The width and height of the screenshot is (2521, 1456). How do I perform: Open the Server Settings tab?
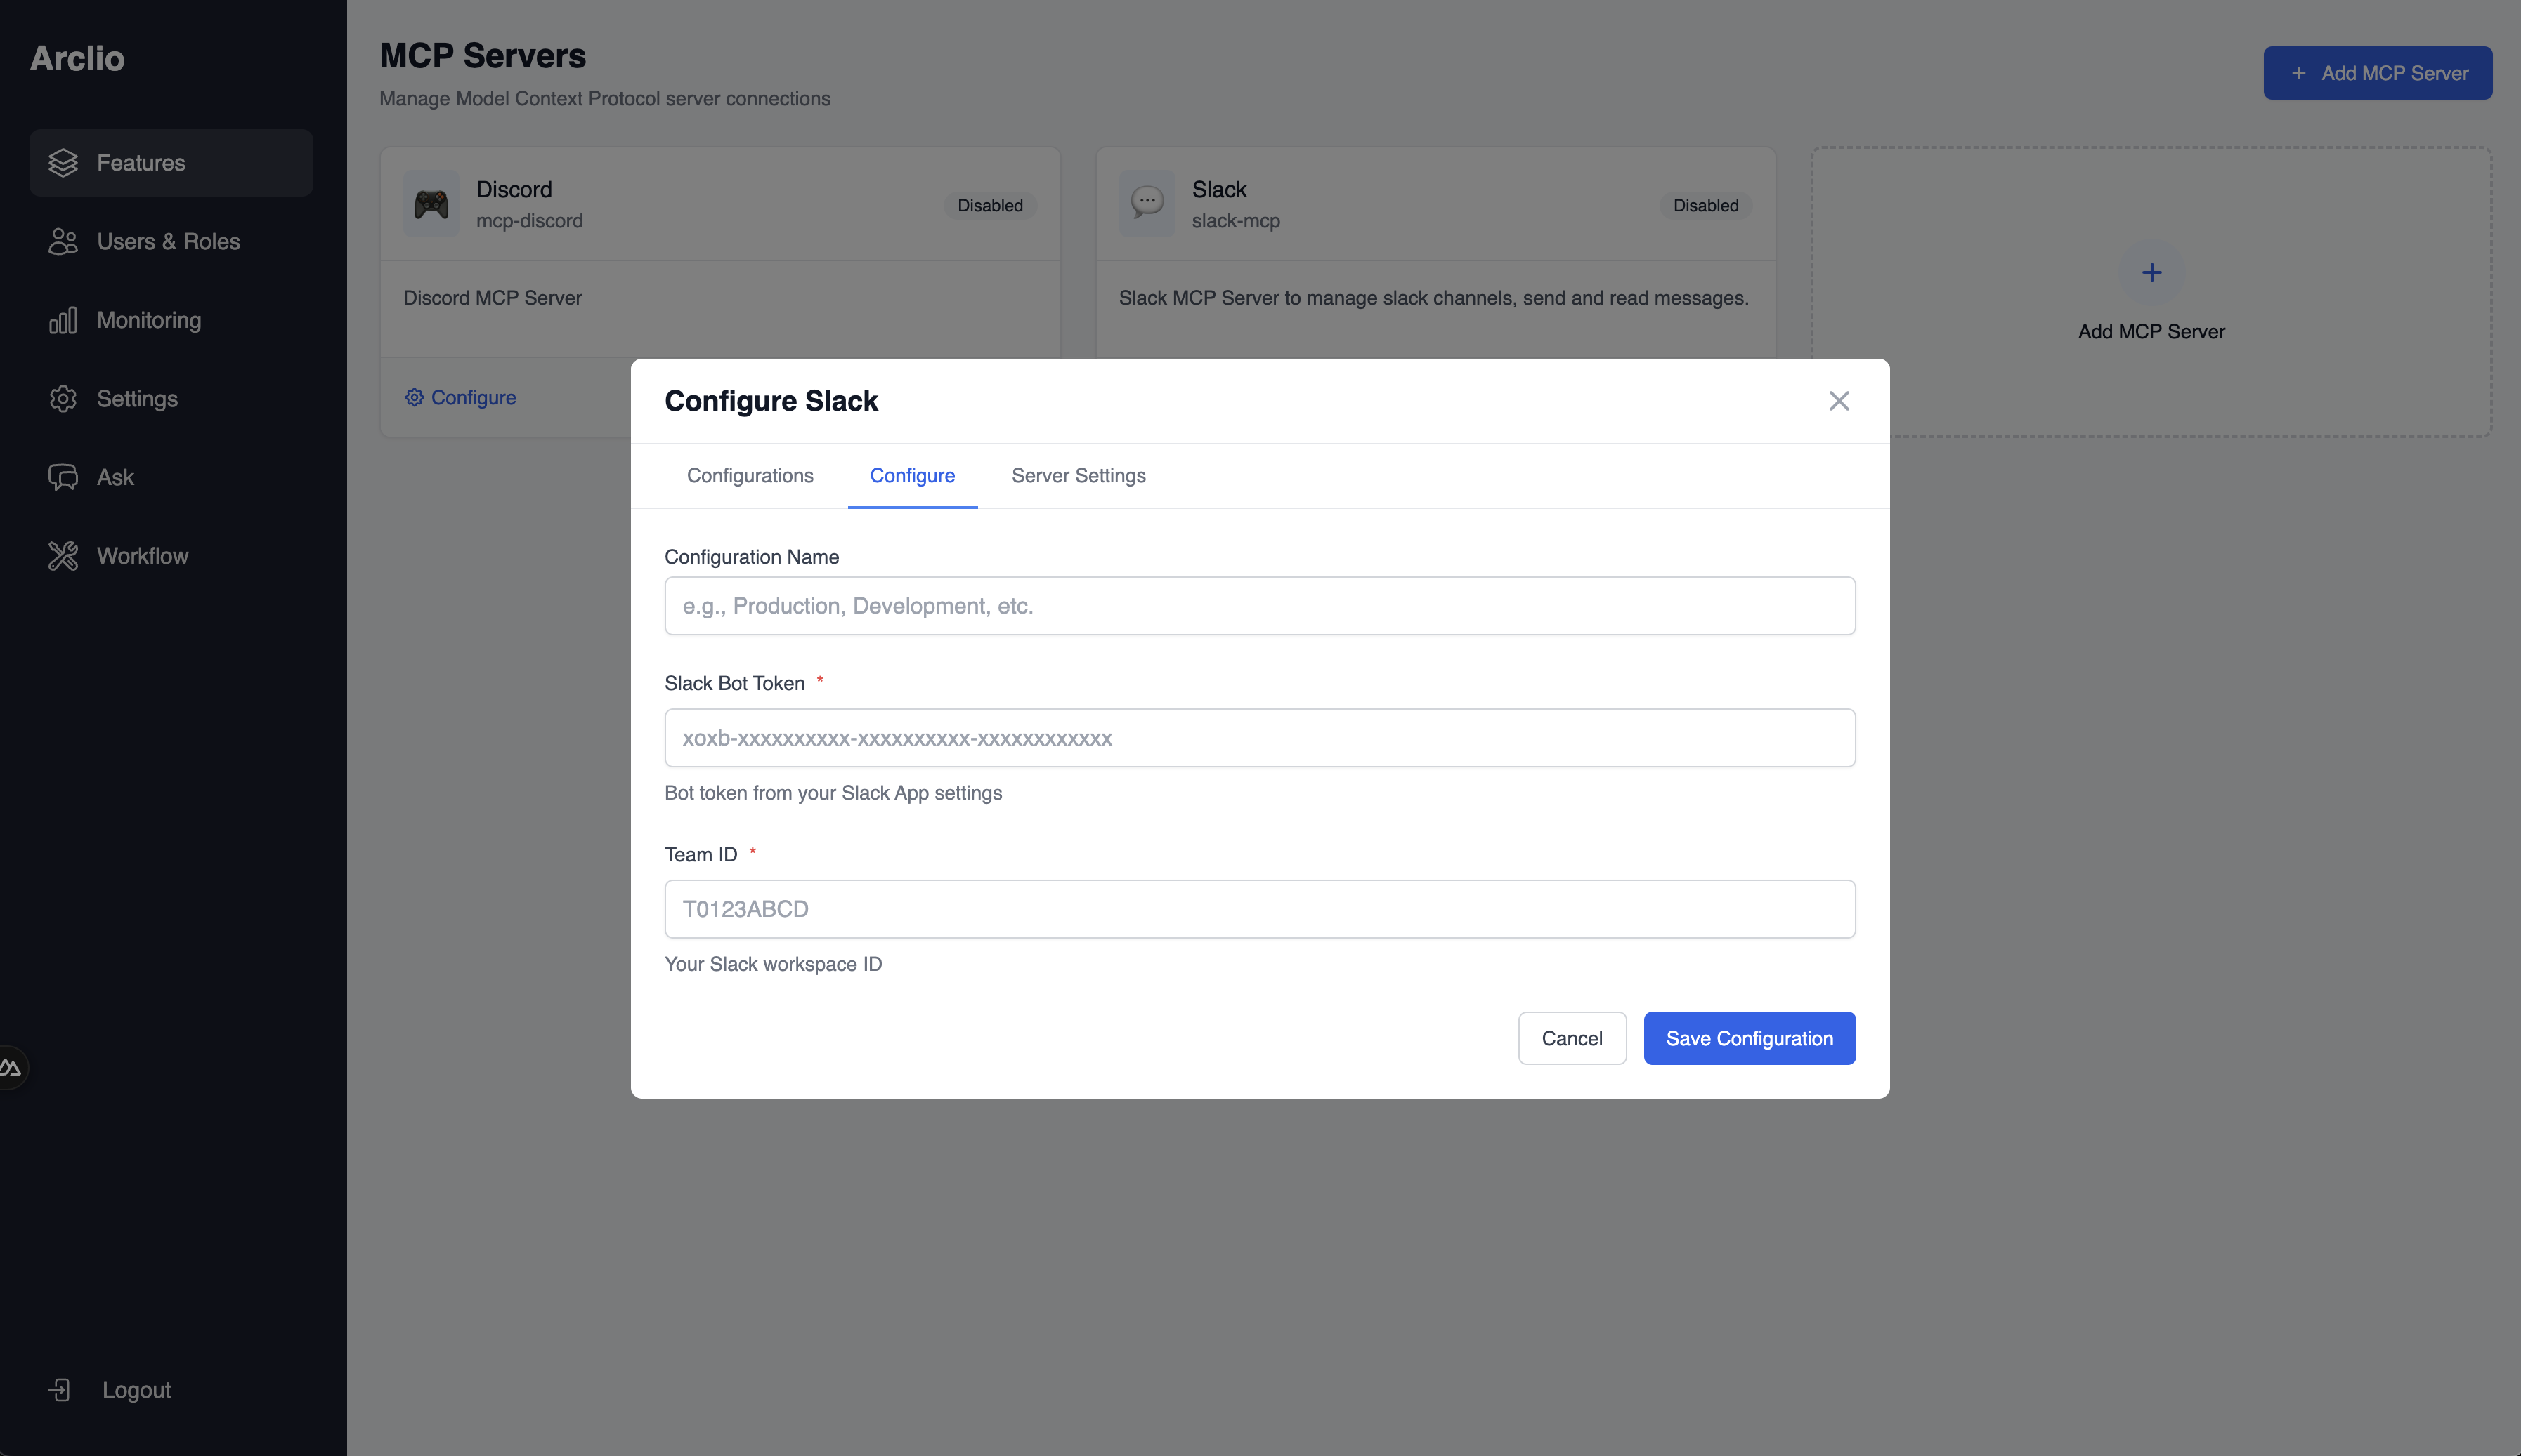(1079, 476)
